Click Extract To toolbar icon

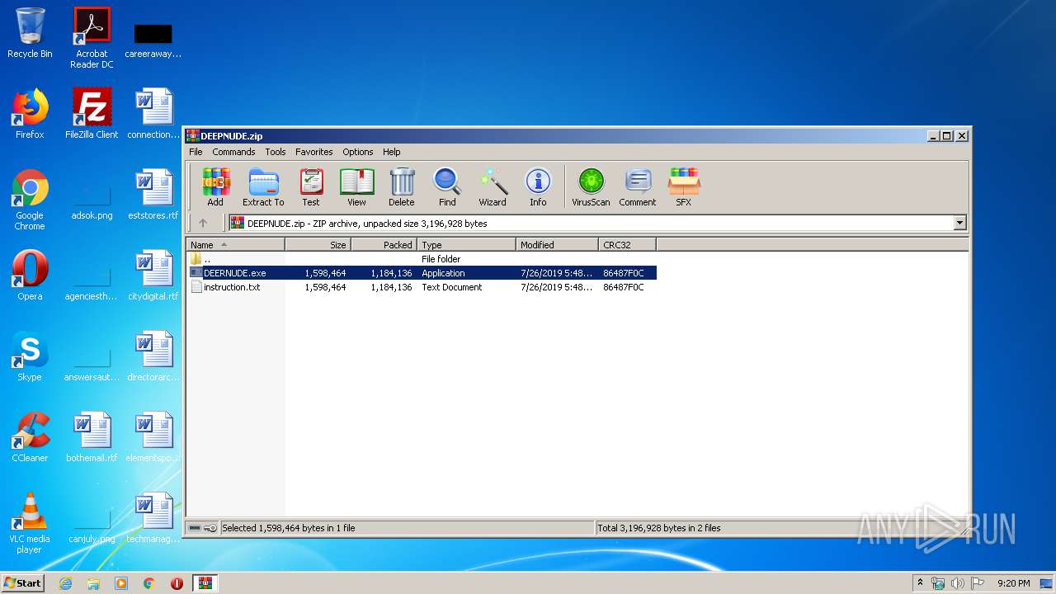click(263, 186)
